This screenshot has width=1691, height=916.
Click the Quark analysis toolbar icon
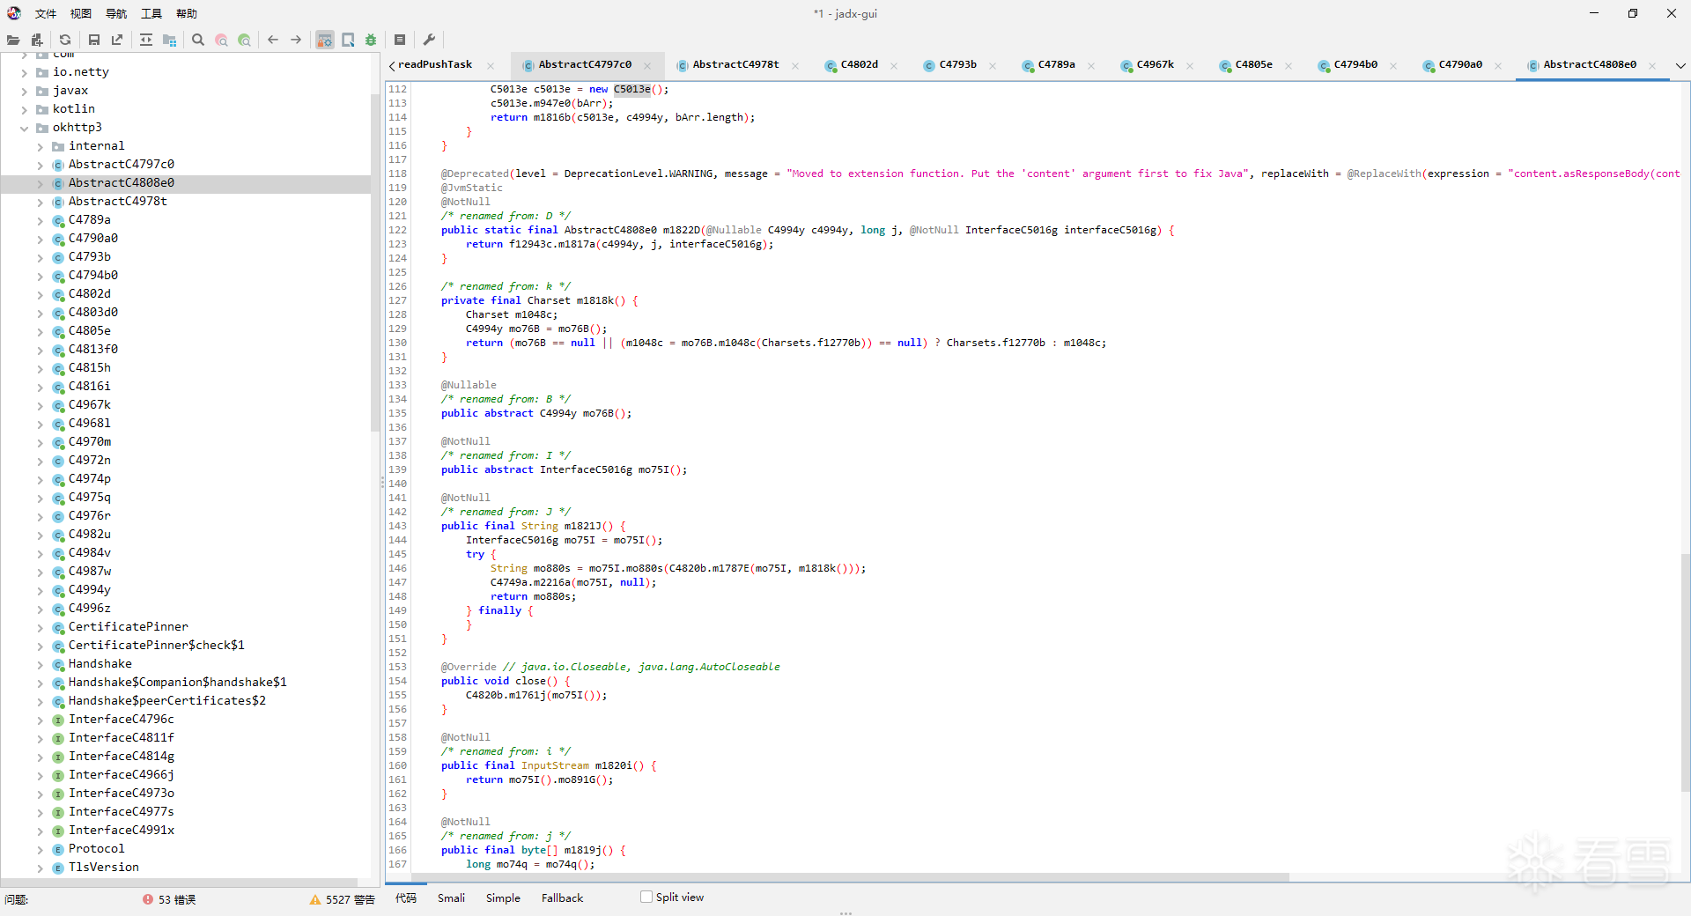click(x=348, y=40)
